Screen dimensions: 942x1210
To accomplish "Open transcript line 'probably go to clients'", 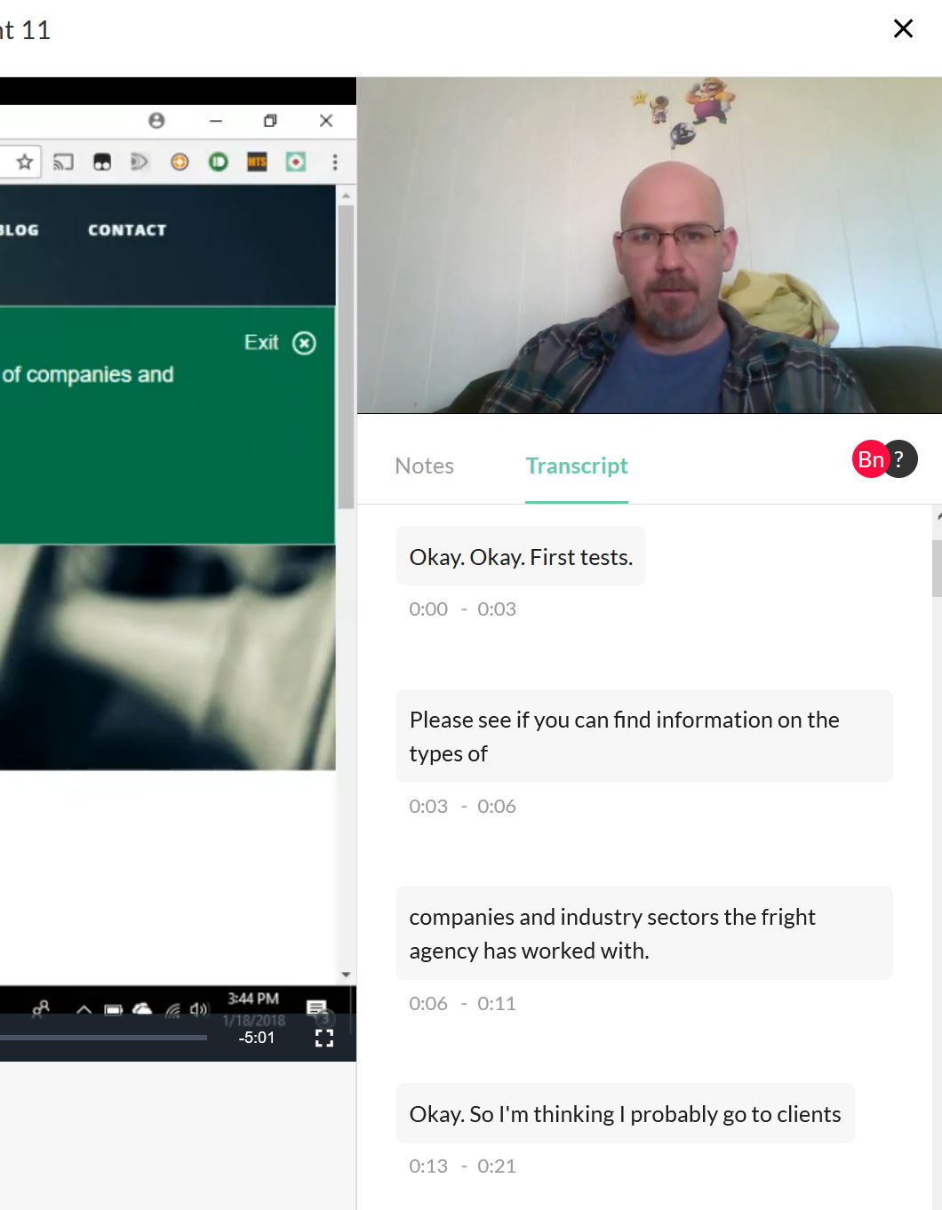I will [625, 1114].
